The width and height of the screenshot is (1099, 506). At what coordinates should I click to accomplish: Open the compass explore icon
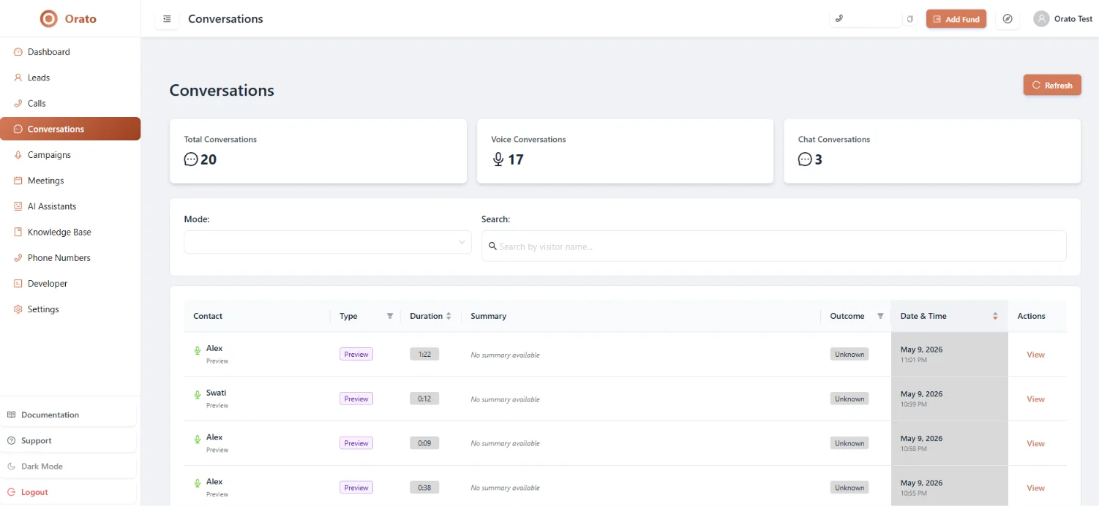1008,19
